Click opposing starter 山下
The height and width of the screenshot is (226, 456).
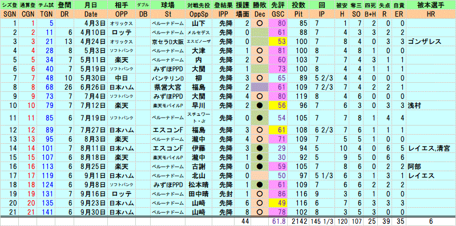click(x=198, y=23)
